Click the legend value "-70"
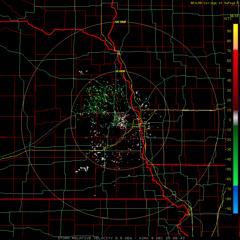 click(228, 189)
